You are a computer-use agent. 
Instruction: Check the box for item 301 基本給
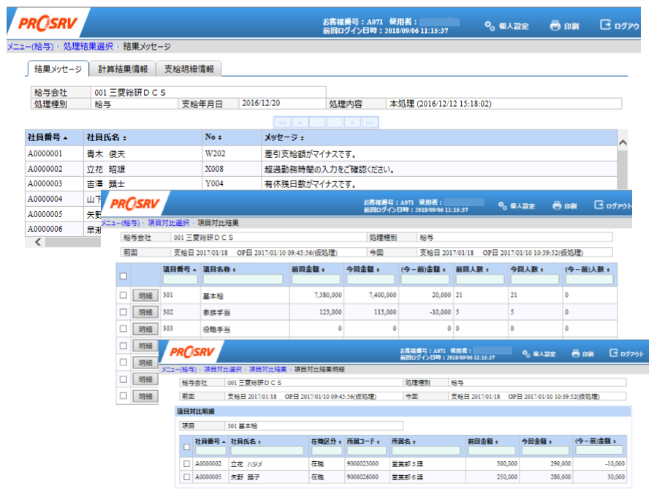[x=123, y=295]
